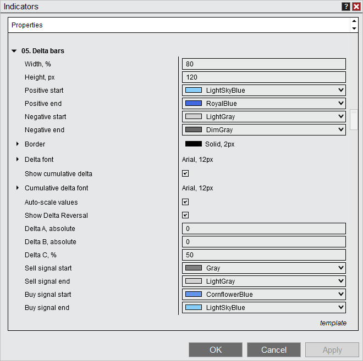The width and height of the screenshot is (363, 361).
Task: Toggle Show cumulative delta checkbox
Action: [185, 174]
